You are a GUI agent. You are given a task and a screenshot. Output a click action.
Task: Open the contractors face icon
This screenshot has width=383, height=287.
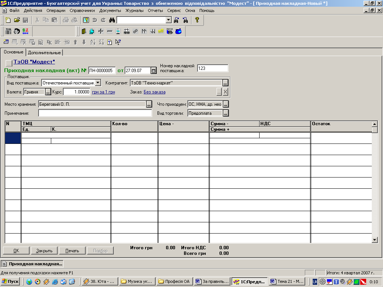coord(17,31)
